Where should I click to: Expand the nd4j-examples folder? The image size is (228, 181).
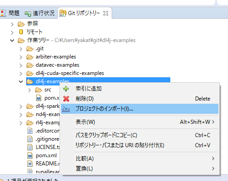pos(21,115)
